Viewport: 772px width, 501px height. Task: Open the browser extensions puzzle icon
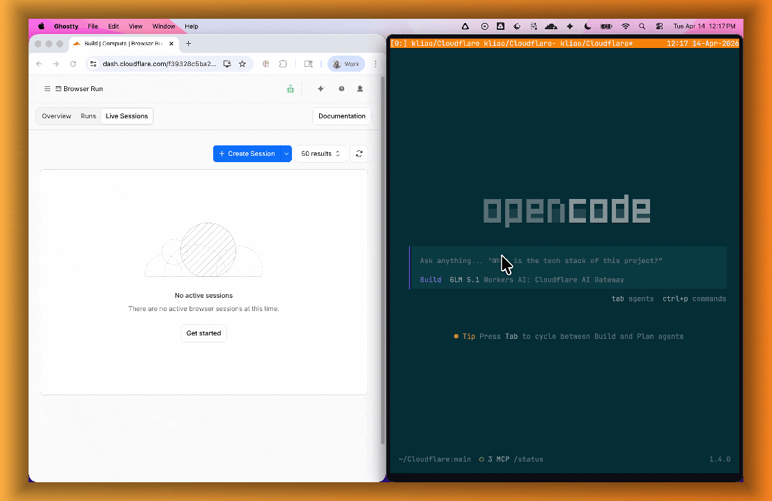coord(283,63)
